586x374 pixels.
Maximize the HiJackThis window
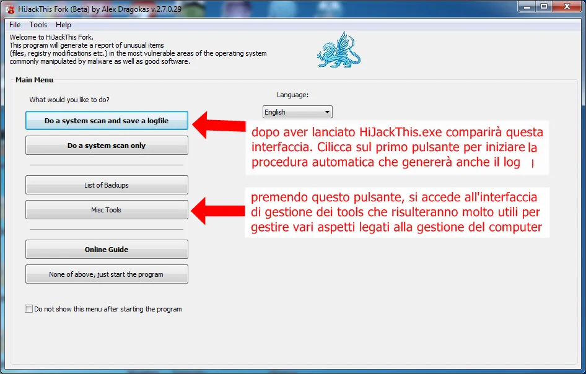(544, 6)
